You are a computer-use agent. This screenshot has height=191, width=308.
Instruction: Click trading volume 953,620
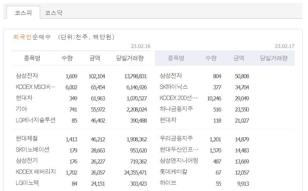(x=139, y=150)
